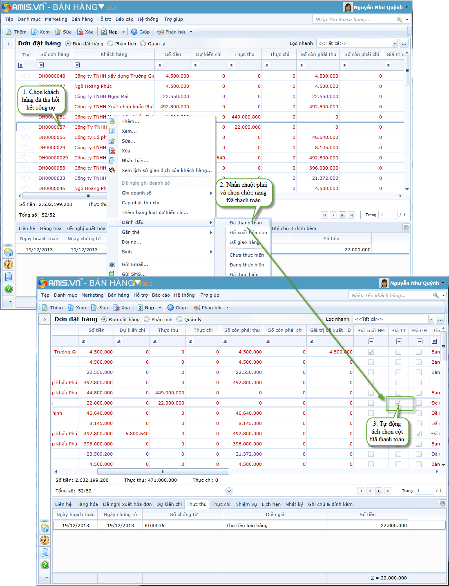This screenshot has height=586, width=449.
Task: Click settings gear beside lower window detail tabs
Action: click(442, 503)
